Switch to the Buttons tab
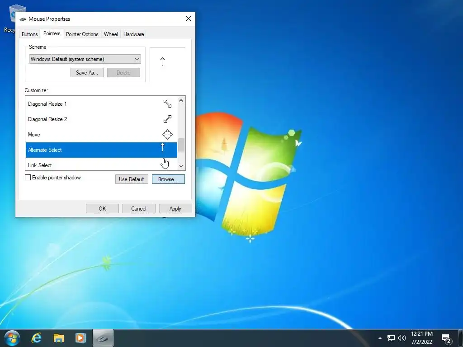463x347 pixels. pos(29,34)
